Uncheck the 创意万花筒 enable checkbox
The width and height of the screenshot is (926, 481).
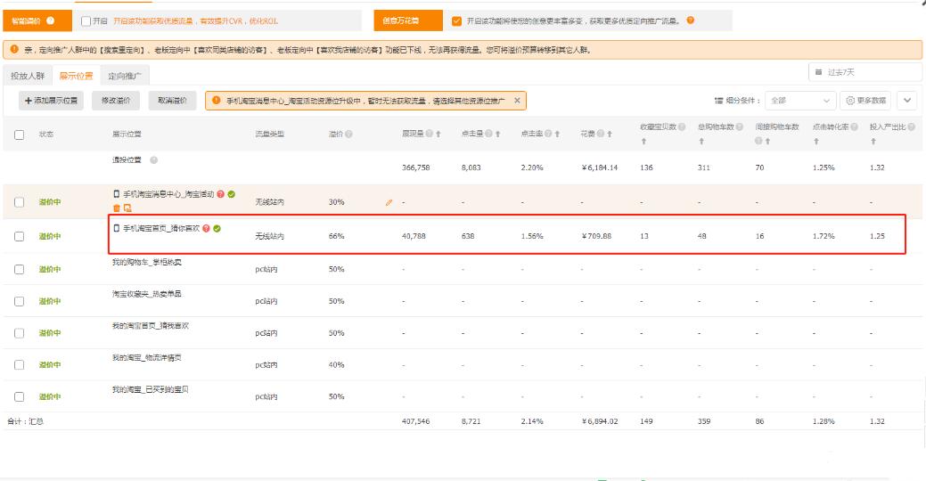(457, 20)
